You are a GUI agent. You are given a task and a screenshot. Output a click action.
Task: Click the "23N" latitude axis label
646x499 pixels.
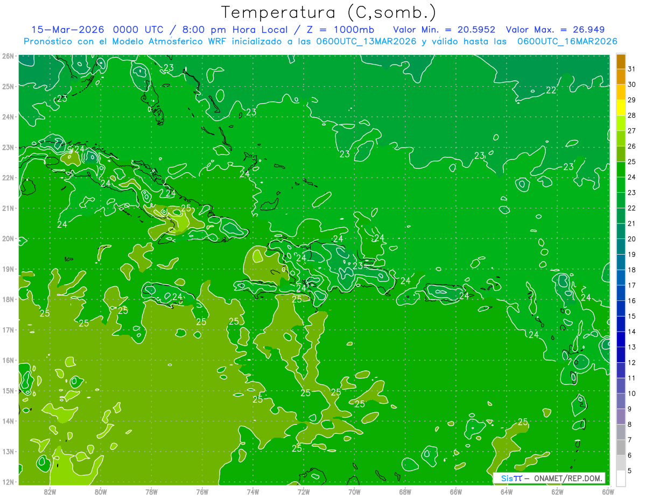pyautogui.click(x=8, y=147)
